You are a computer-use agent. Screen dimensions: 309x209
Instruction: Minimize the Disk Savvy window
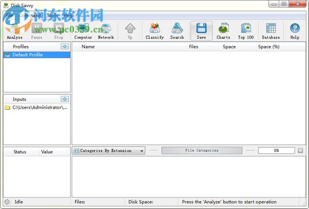click(x=274, y=4)
